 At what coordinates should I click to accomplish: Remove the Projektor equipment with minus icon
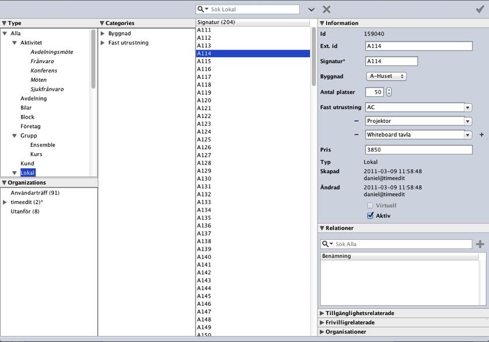click(x=356, y=121)
